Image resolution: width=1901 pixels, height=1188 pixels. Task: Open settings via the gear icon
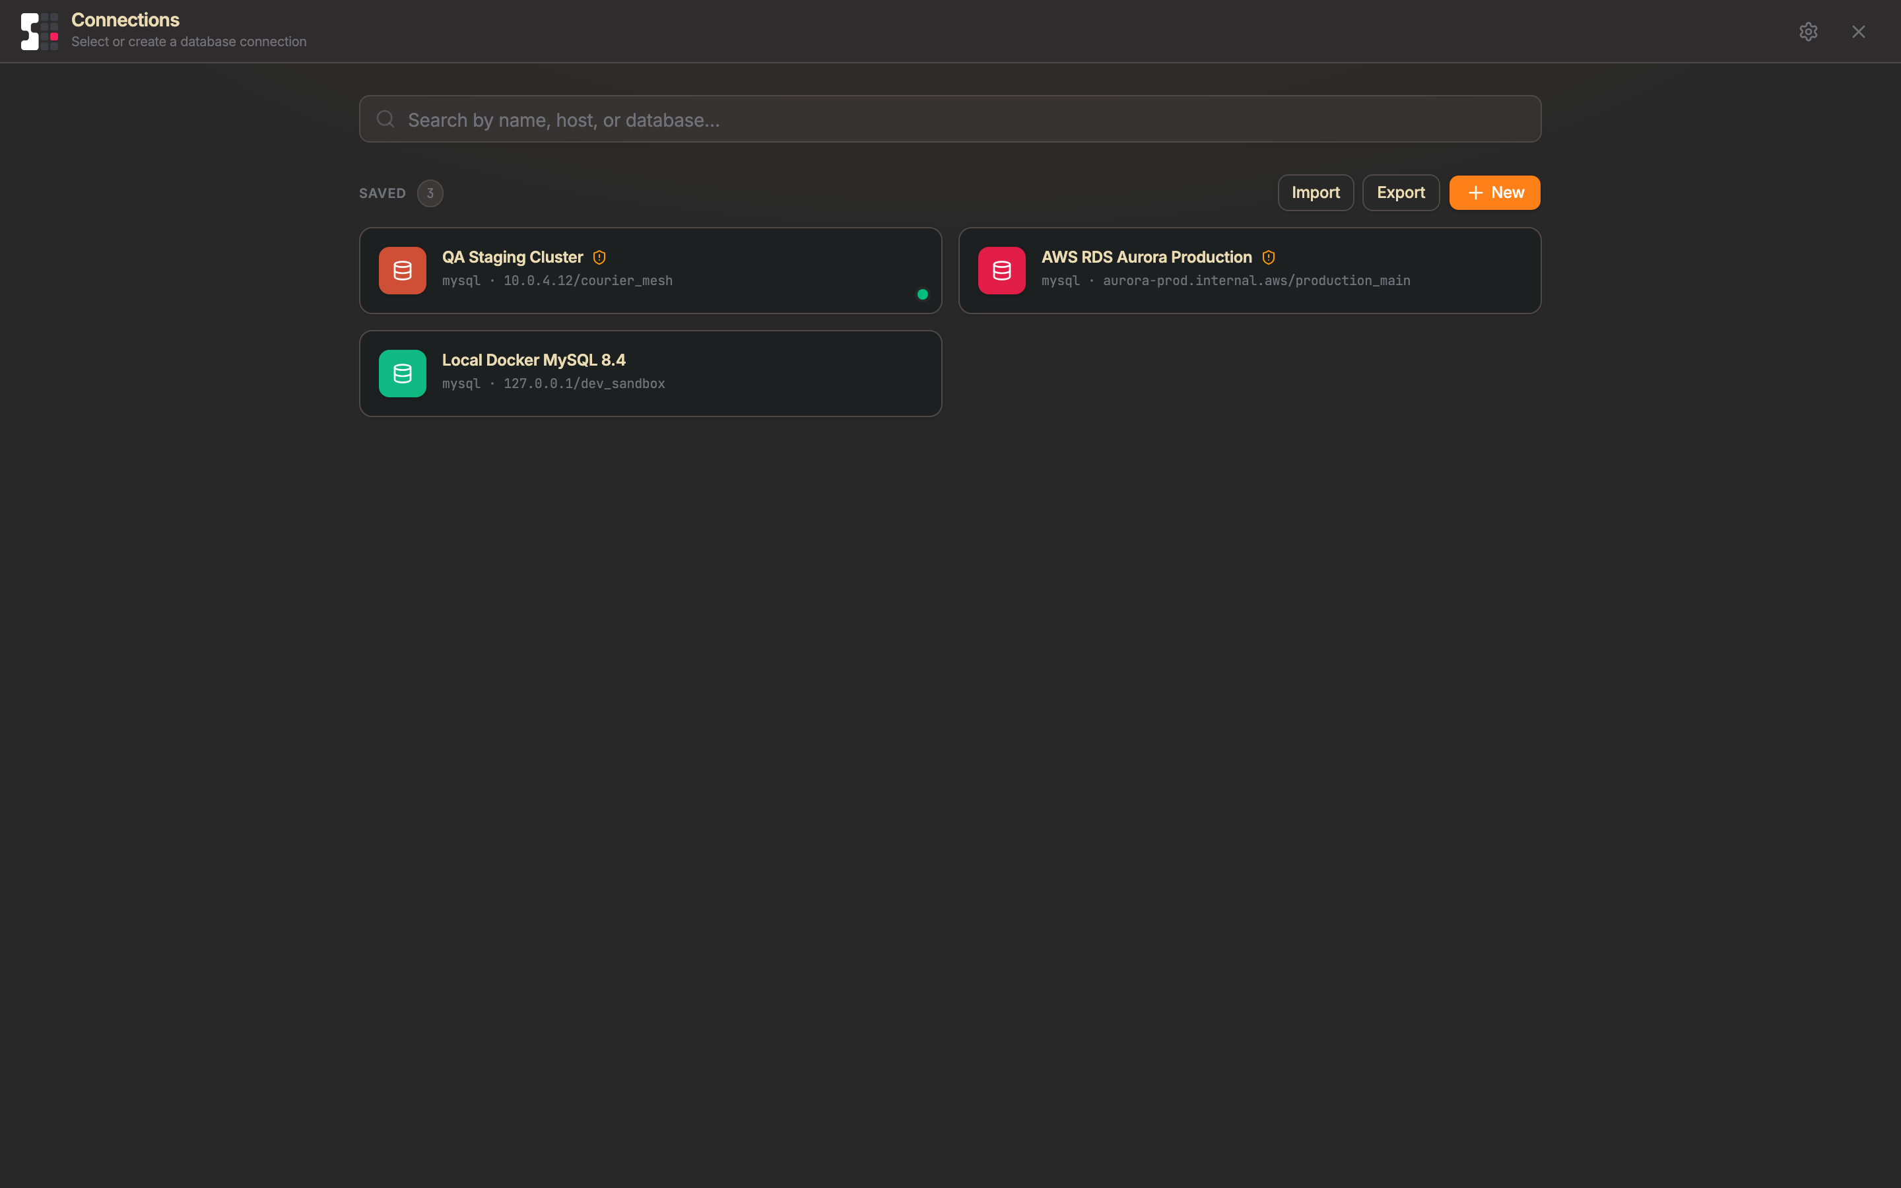pyautogui.click(x=1809, y=32)
